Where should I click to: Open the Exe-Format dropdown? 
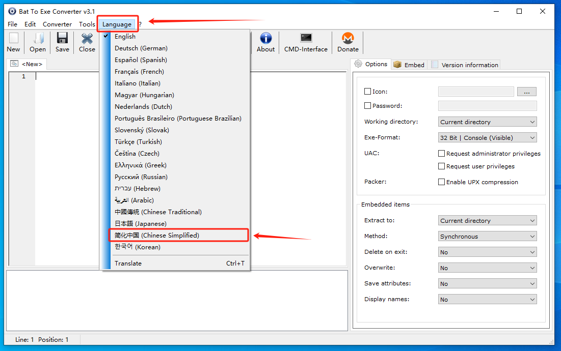click(487, 137)
